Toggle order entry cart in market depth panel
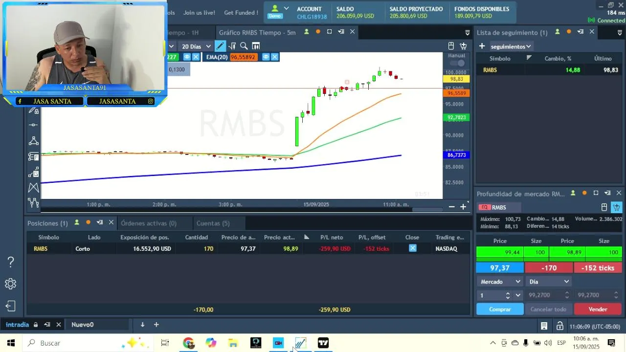 click(616, 207)
